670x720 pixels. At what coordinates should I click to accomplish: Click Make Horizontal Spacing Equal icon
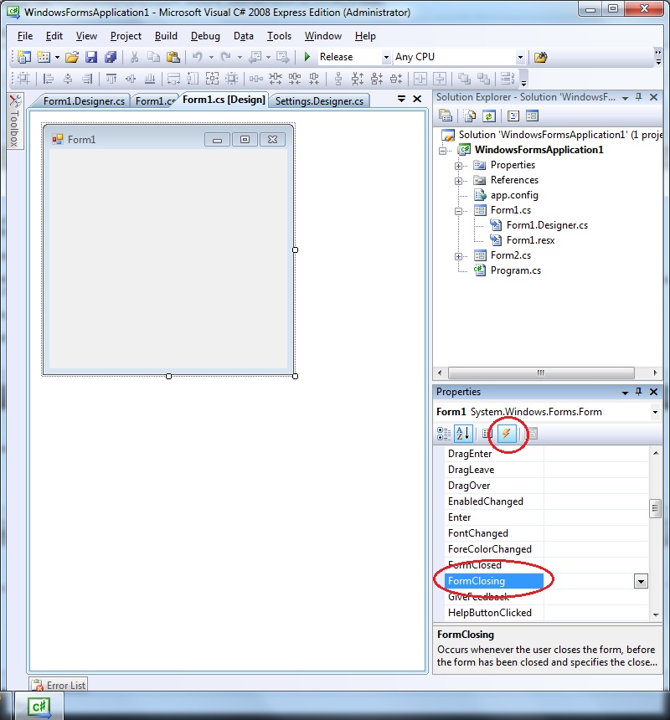[x=255, y=79]
